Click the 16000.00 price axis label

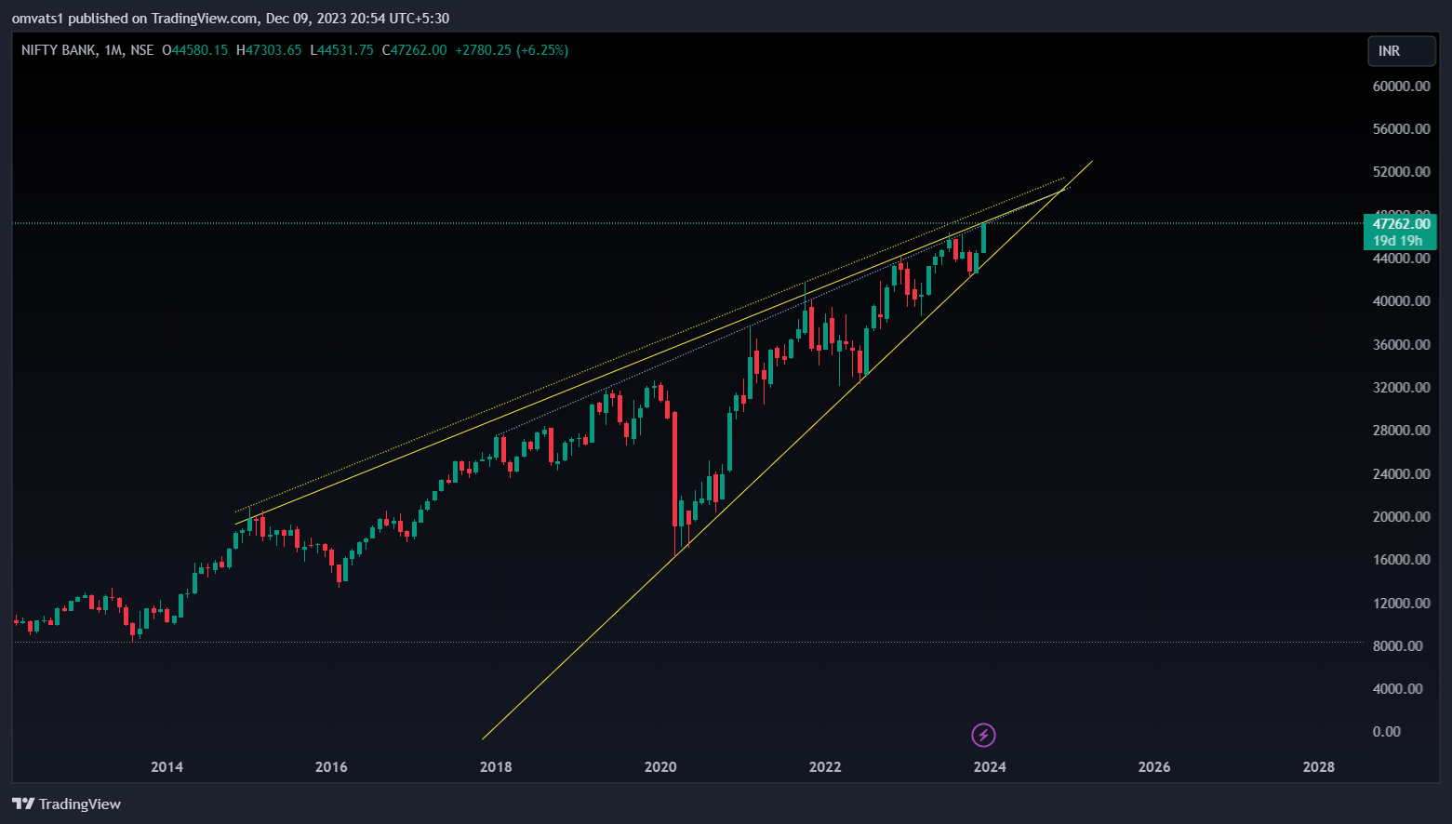(x=1401, y=560)
